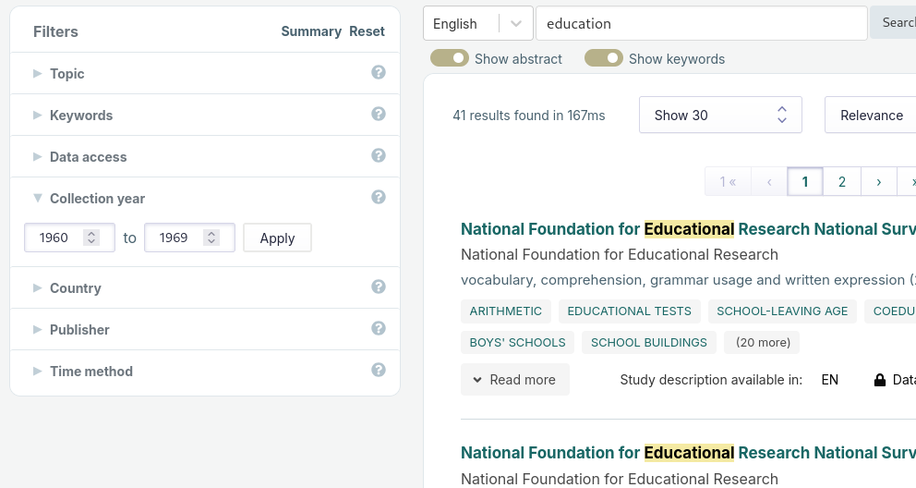The width and height of the screenshot is (916, 488).
Task: Click the start year stepper arrows
Action: (x=91, y=238)
